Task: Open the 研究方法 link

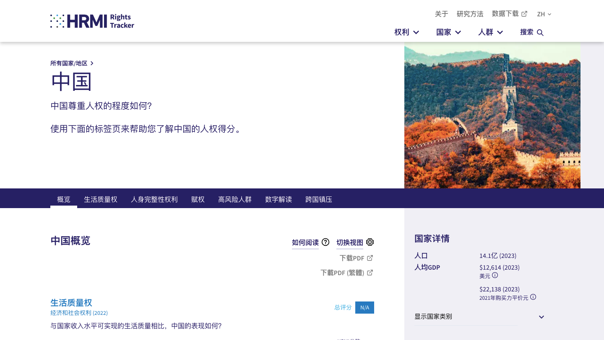Action: point(470,14)
